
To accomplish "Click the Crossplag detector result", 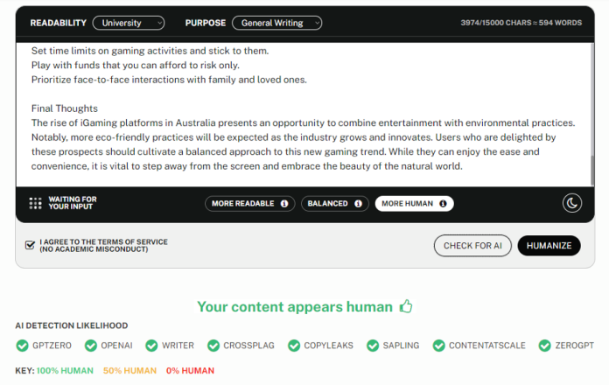I will [241, 346].
